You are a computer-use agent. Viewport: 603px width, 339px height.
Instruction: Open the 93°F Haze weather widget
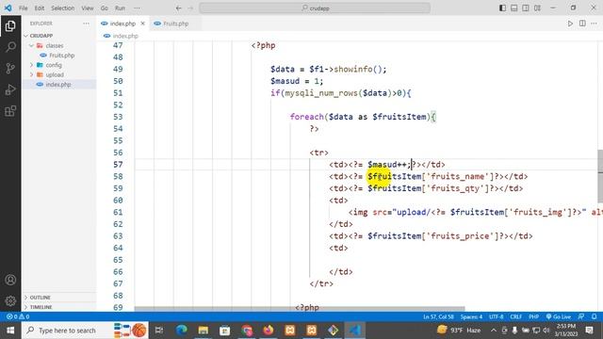459,331
